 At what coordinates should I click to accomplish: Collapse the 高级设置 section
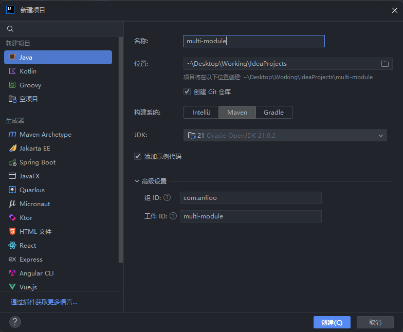137,181
